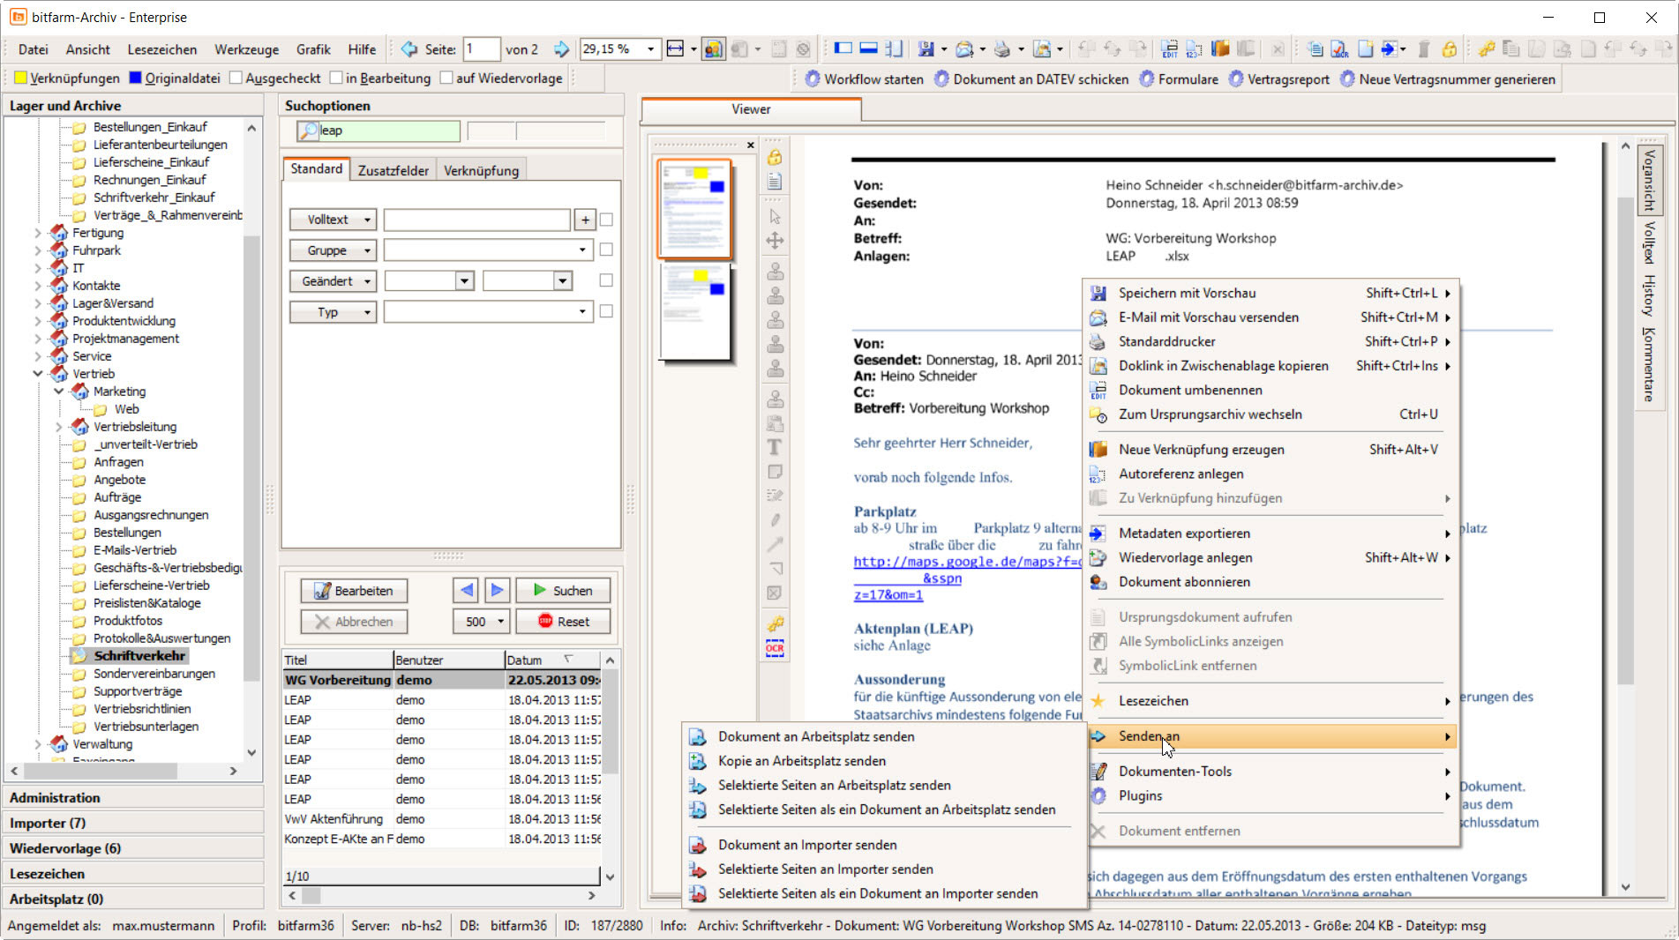Click the Seite page number input field
The image size is (1679, 940).
(482, 49)
